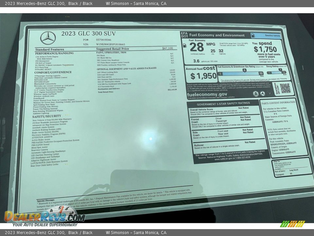Click the Total Retail Price label

(106, 92)
